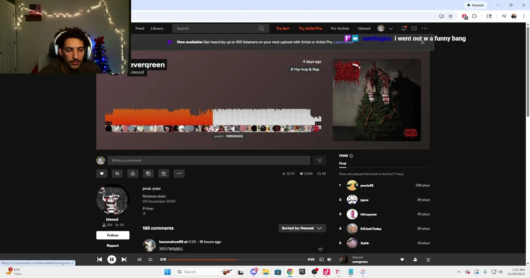The width and height of the screenshot is (530, 278).
Task: Open fan pewie55's profile
Action: click(x=367, y=185)
